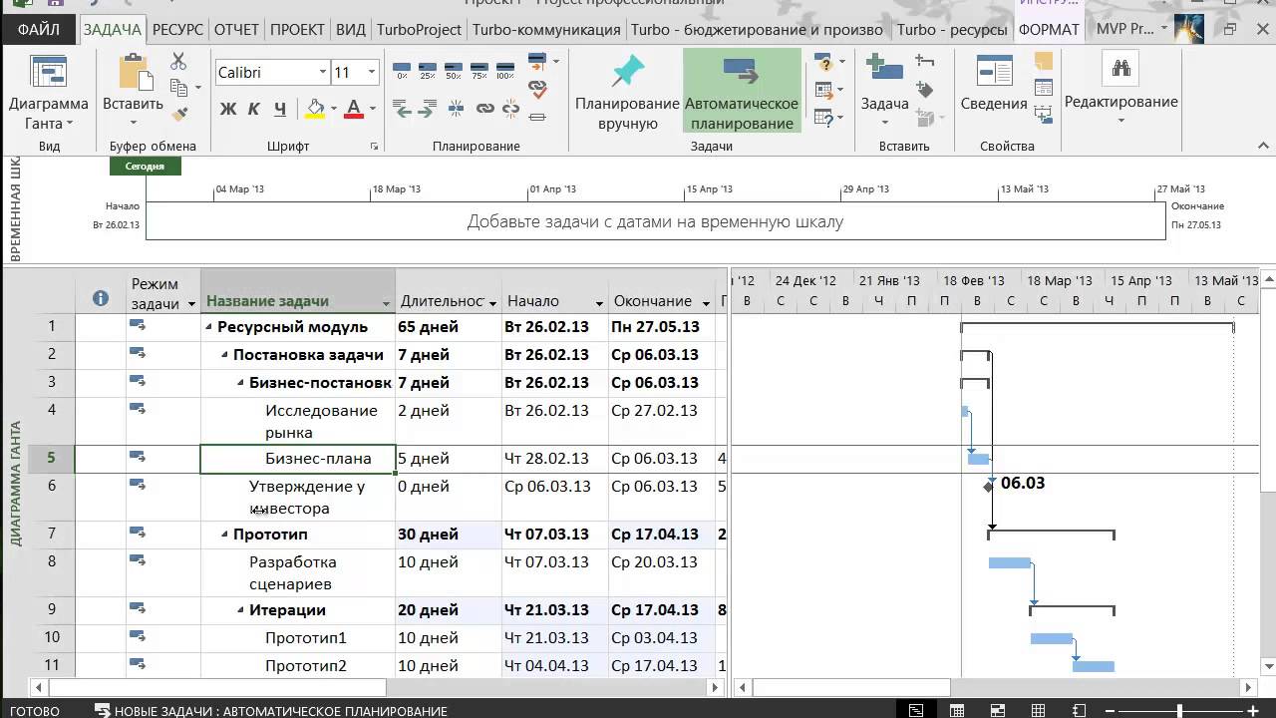Mark task 0% complete

[402, 70]
